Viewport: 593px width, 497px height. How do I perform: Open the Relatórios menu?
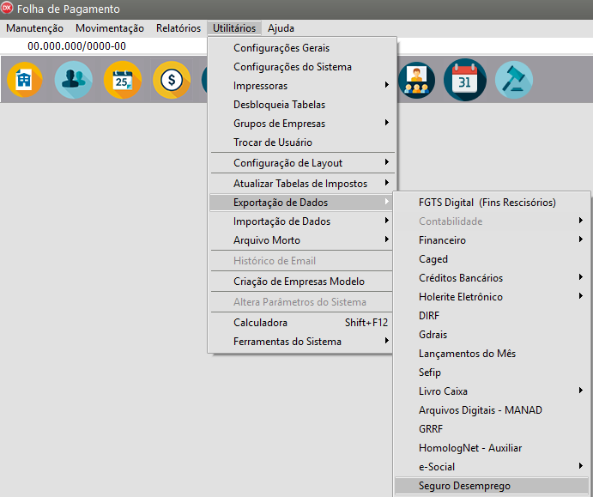pyautogui.click(x=179, y=28)
